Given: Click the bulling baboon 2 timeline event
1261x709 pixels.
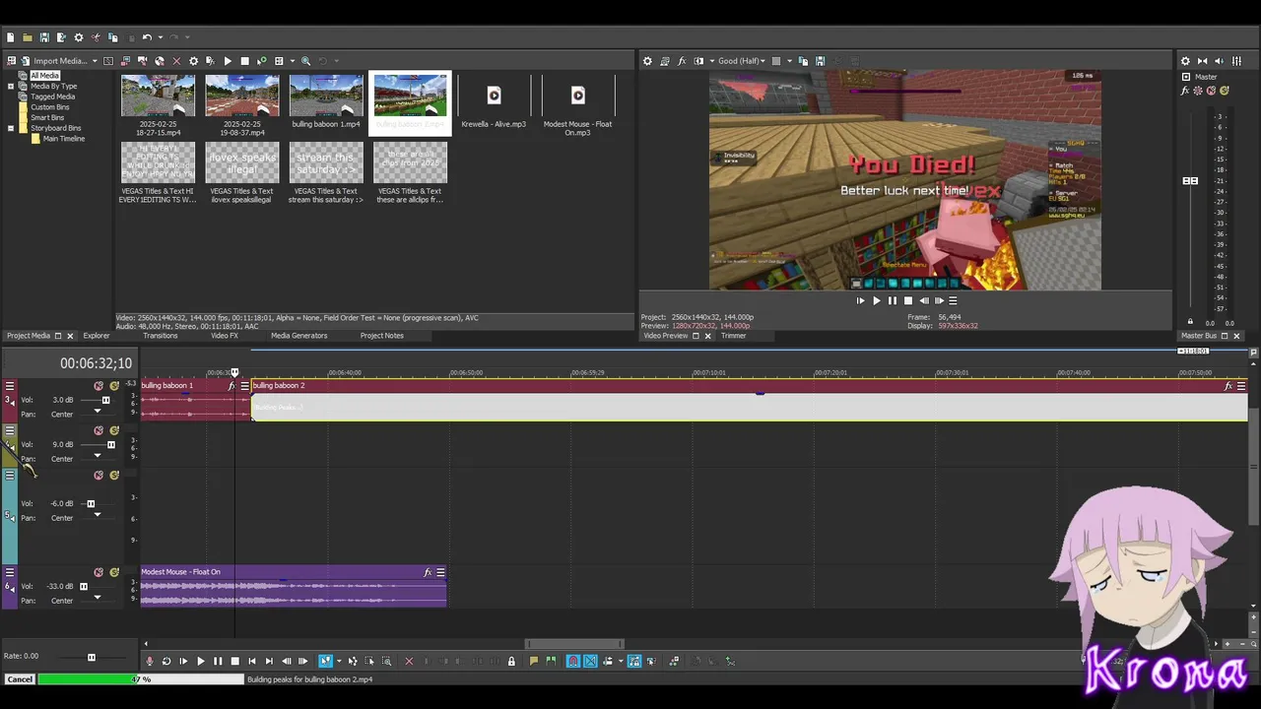Looking at the screenshot, I should pyautogui.click(x=749, y=401).
